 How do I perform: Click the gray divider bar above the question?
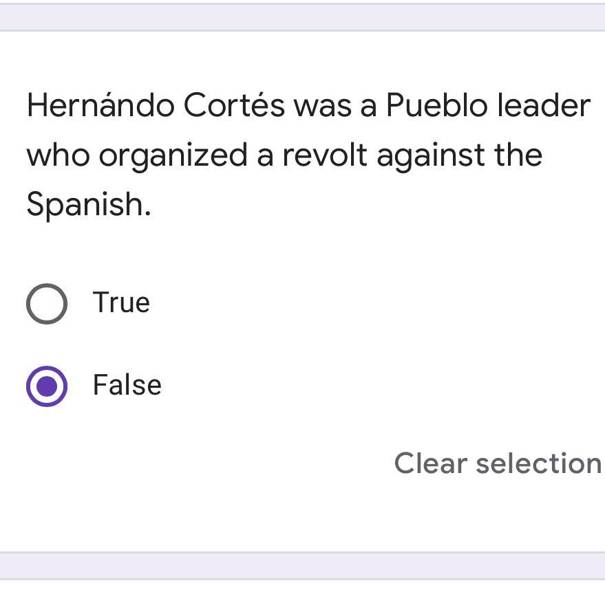tap(302, 17)
